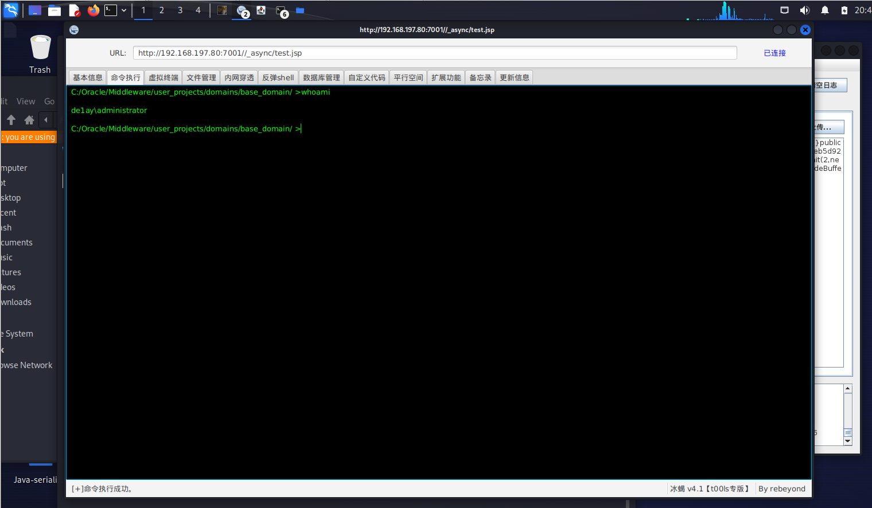Select the 数据库管理 tab
Viewport: 872px width, 508px height.
[x=321, y=77]
